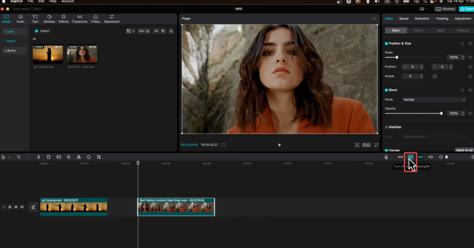Switch to the Cutout sub-tab
The height and width of the screenshot is (248, 474).
point(418,30)
